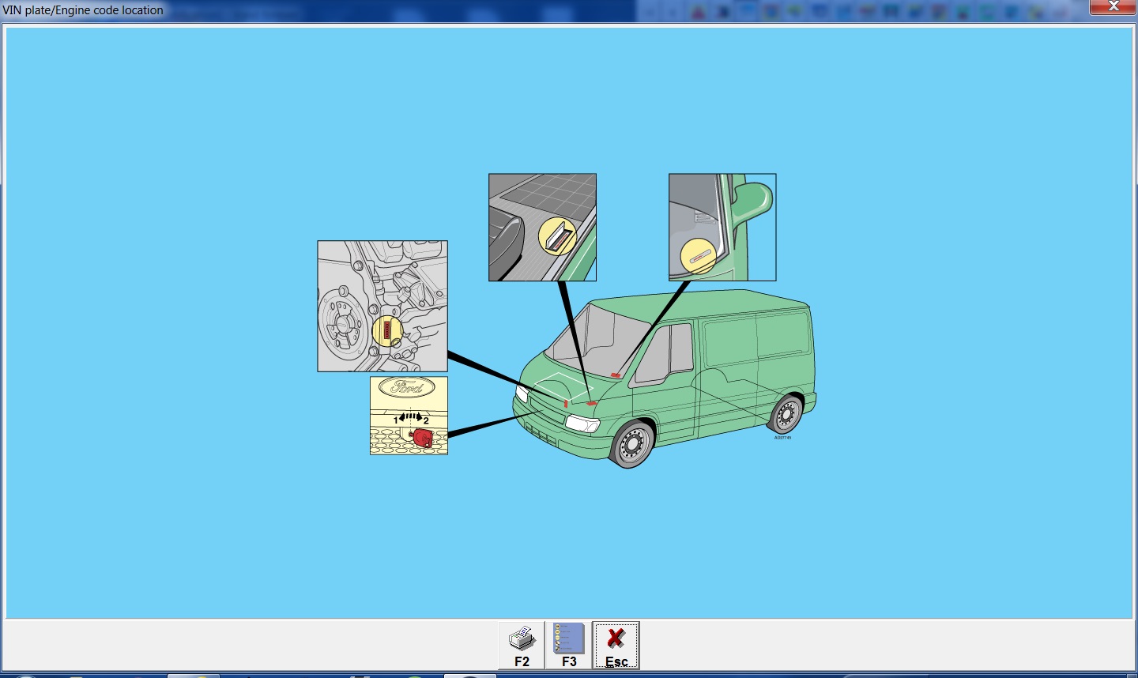Click the van's rear wheel

click(786, 412)
